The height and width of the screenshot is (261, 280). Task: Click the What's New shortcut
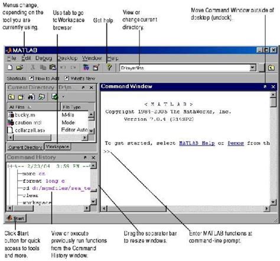[80, 78]
